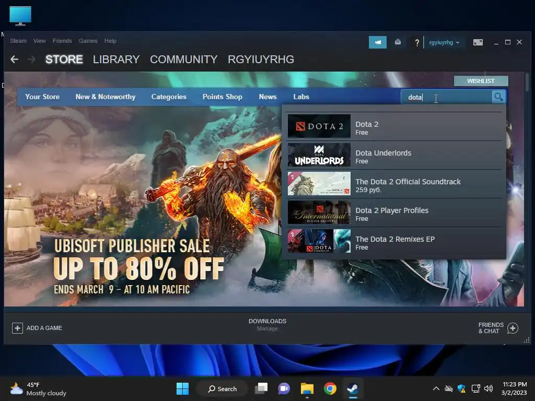Switch to the COMMUNITY tab
Screen dimensions: 535x401
[183, 60]
